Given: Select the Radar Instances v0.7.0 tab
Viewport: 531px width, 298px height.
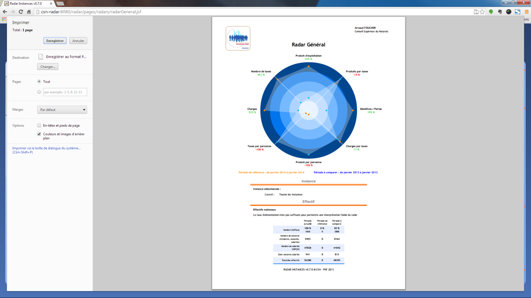Looking at the screenshot, I should click(x=26, y=3).
